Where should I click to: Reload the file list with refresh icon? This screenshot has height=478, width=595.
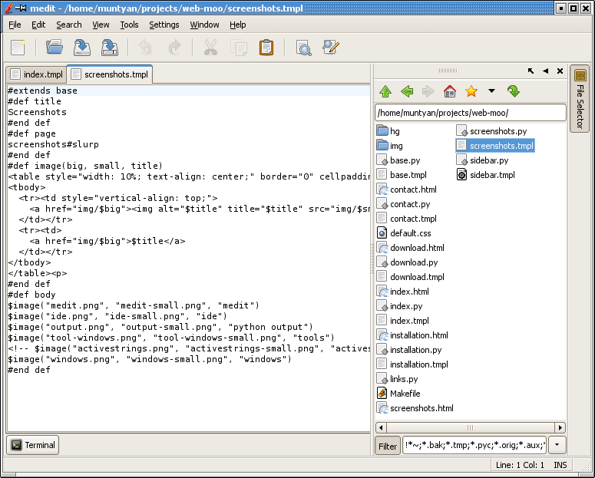tap(513, 92)
